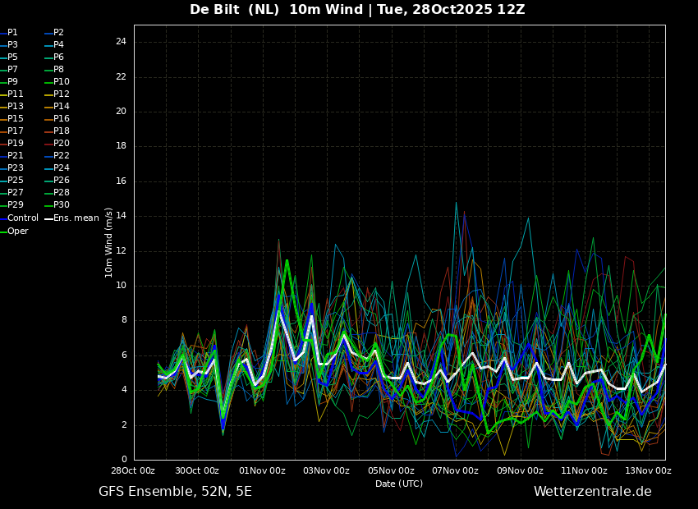
Task: Click the 07Nov 00z axis label
Action: (x=455, y=470)
